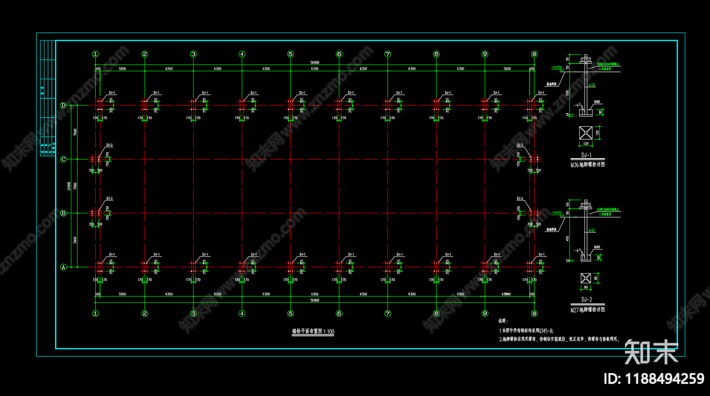The height and width of the screenshot is (396, 710).
Task: Select note 2 about 地脚螺栓 double nuts
Action: (559, 339)
